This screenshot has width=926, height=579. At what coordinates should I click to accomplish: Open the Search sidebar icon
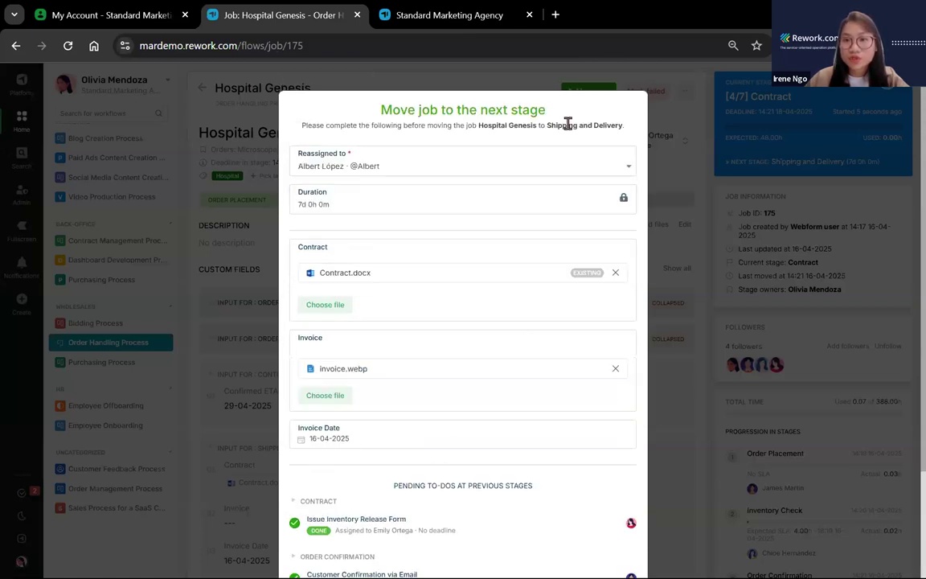click(22, 158)
